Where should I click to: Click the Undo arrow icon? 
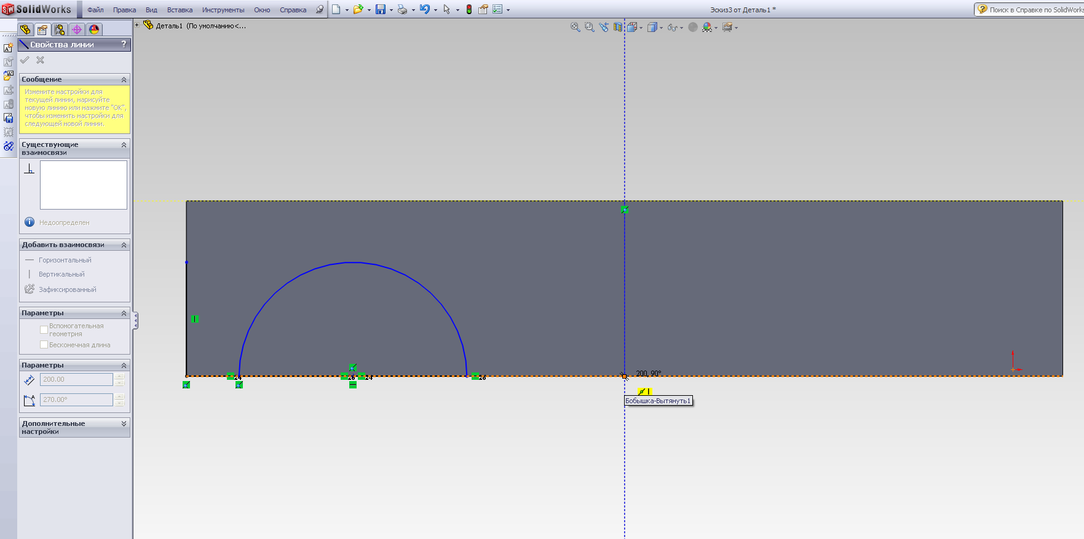click(x=425, y=9)
